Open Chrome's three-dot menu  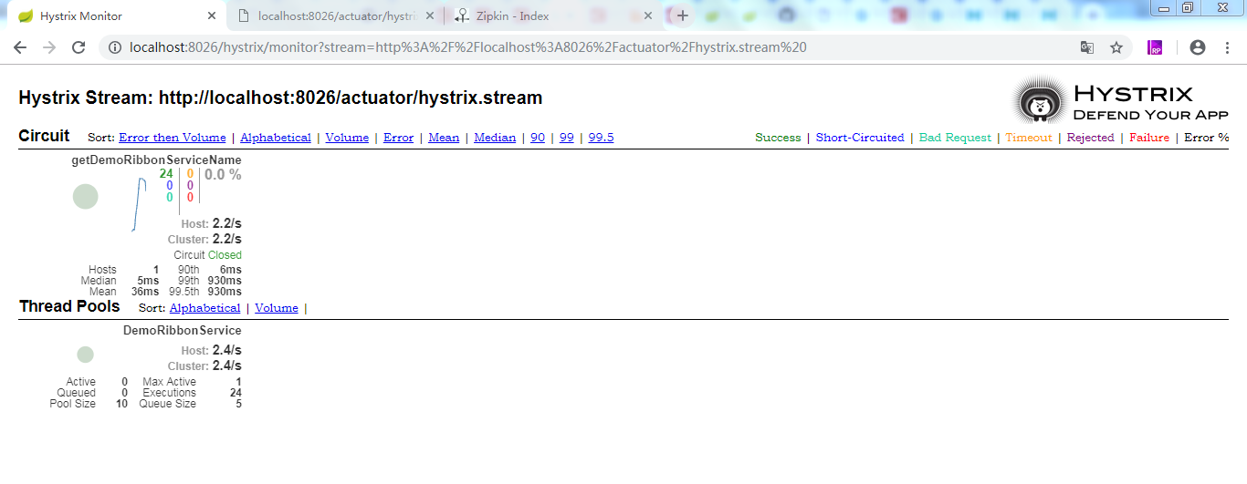click(1227, 47)
